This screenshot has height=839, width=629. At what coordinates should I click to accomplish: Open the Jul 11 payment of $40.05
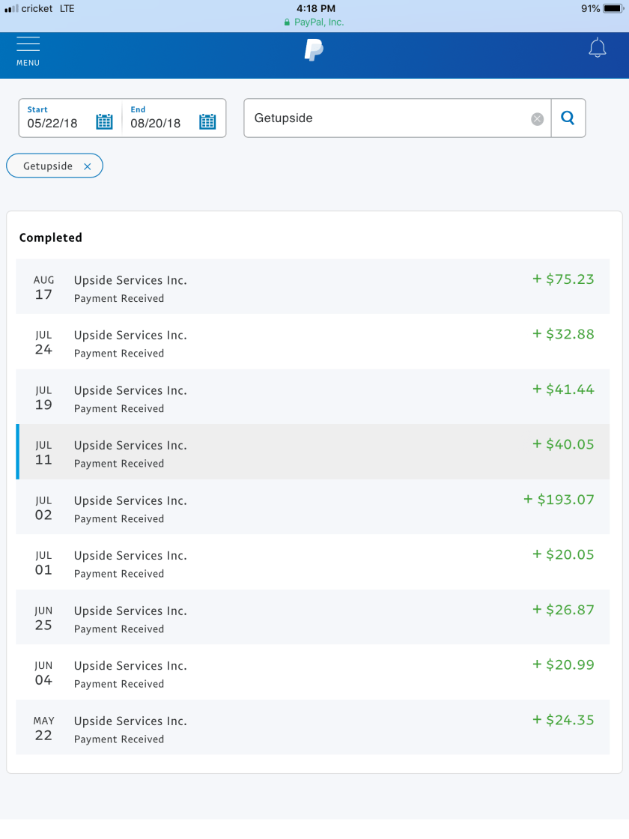[x=312, y=452]
